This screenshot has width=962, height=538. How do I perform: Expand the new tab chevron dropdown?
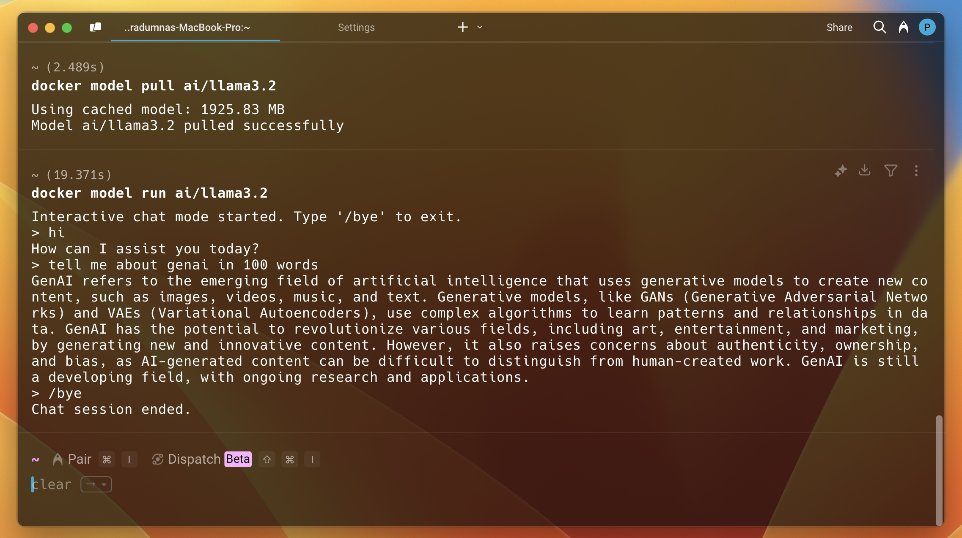pyautogui.click(x=480, y=27)
